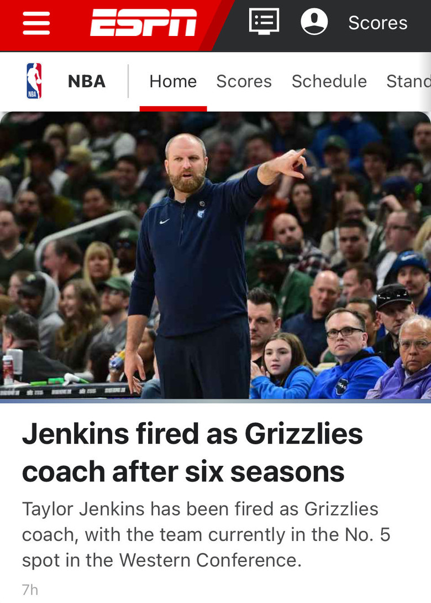
Task: Open the Taylor Jenkins article summary text
Action: 206,534
